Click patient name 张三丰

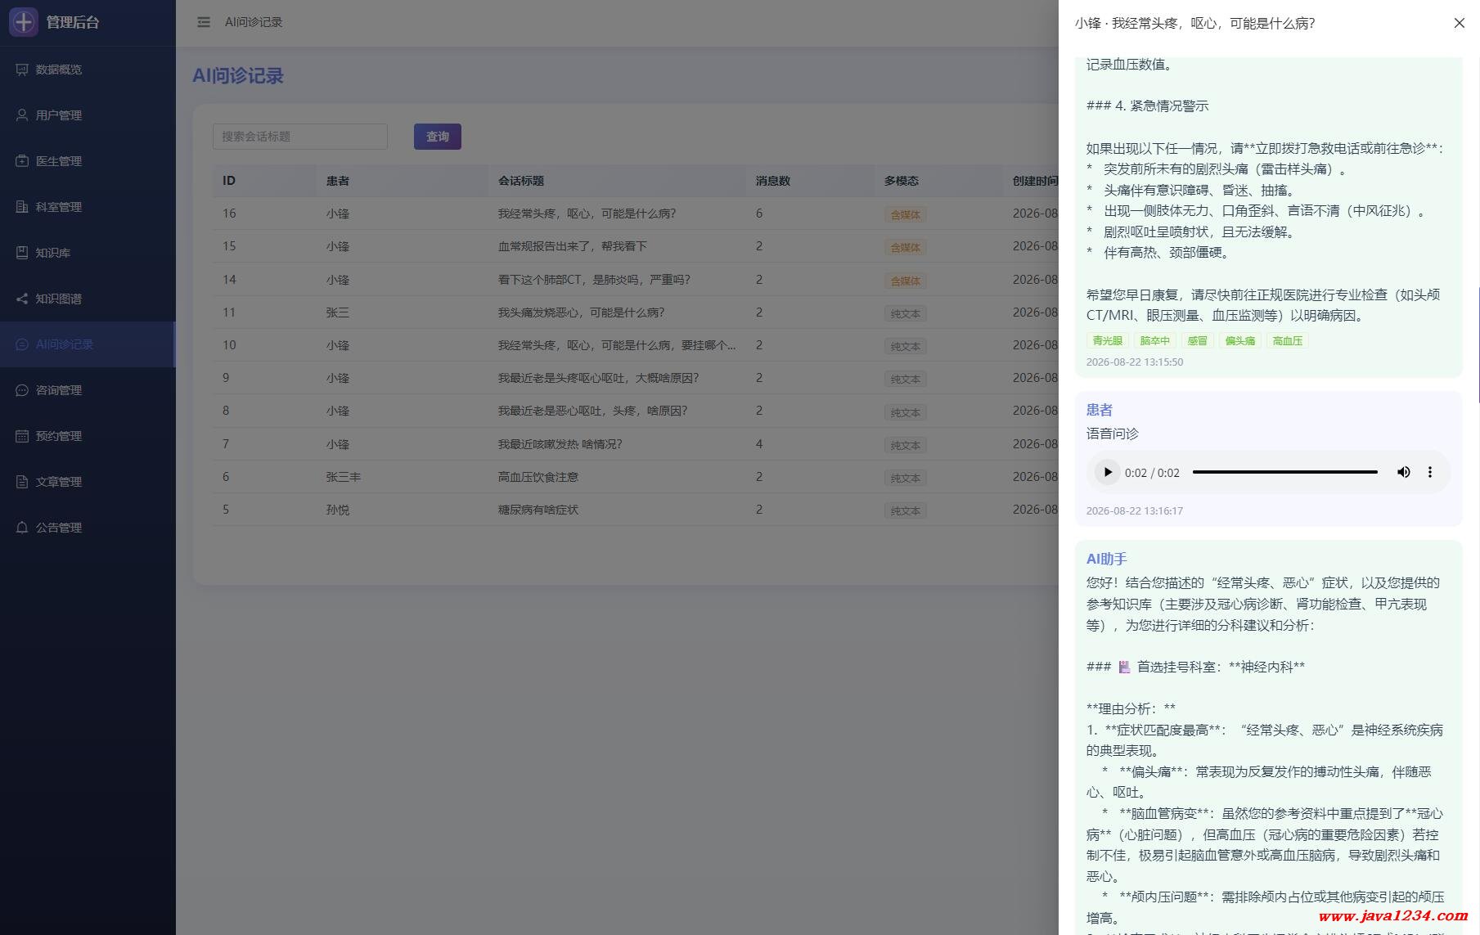coord(344,477)
